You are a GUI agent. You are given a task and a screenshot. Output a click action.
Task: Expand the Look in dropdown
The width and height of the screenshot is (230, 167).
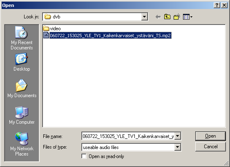pos(144,17)
